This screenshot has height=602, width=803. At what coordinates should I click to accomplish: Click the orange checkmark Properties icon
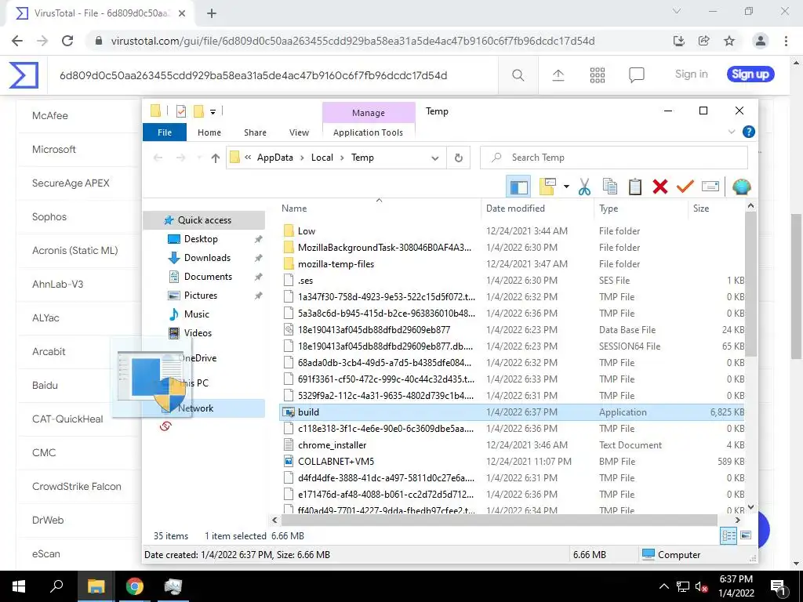tap(685, 187)
